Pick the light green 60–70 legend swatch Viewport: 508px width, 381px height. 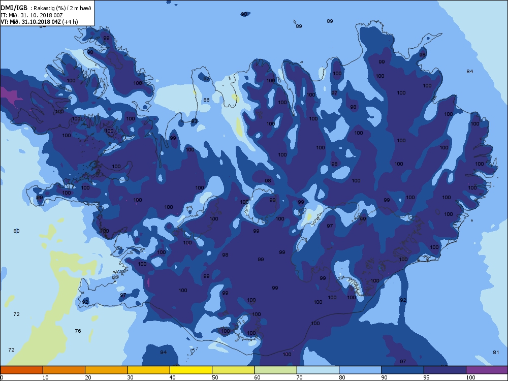276,370
